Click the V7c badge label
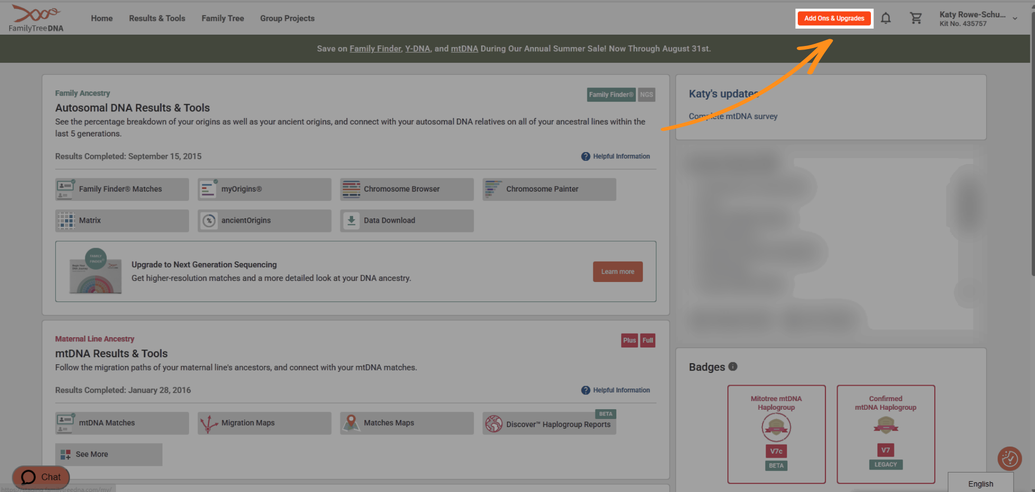This screenshot has height=492, width=1035. 776,451
